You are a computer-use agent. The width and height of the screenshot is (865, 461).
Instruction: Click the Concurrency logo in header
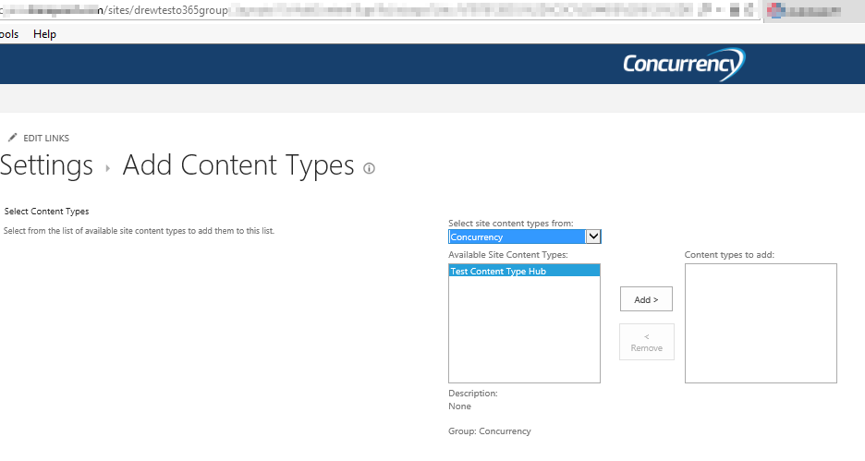[684, 64]
